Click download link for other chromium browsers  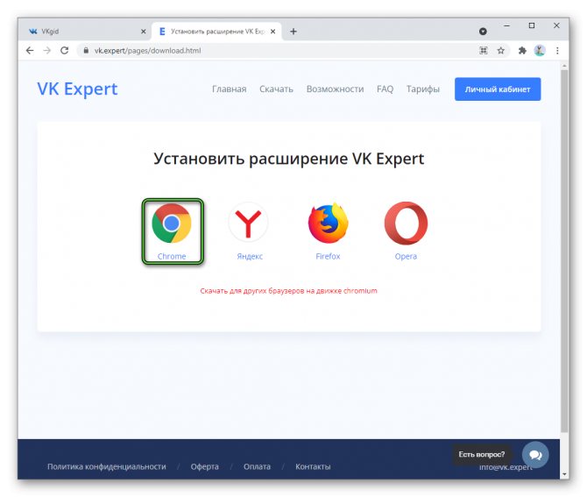288,291
